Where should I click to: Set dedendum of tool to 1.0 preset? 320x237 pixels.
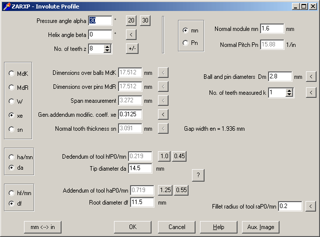(x=164, y=156)
